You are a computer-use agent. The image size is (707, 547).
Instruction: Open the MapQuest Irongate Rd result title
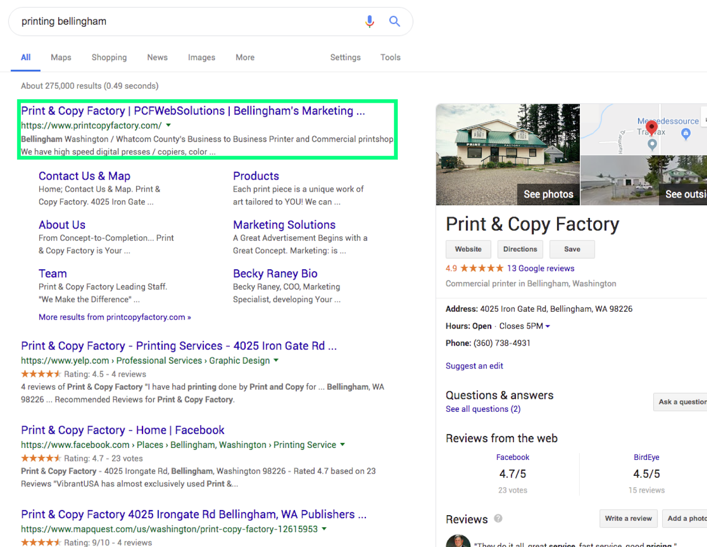[x=194, y=514]
